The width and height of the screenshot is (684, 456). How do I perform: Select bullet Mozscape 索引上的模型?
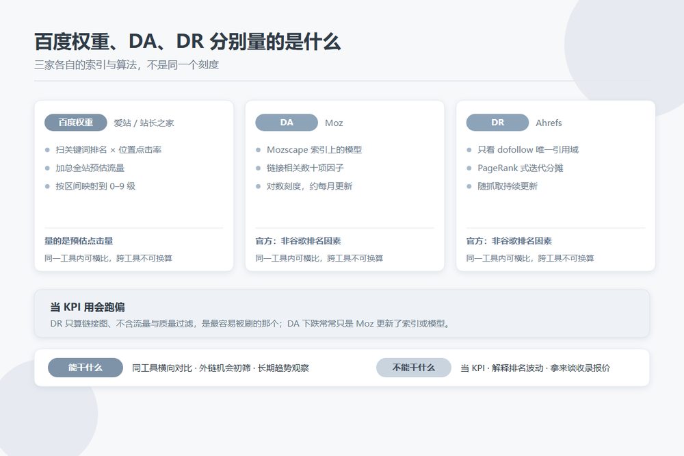(315, 150)
